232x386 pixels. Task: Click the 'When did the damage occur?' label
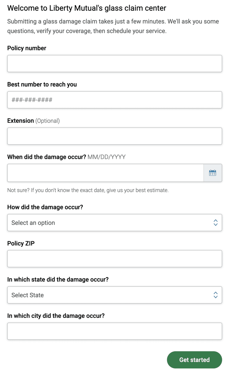(47, 157)
